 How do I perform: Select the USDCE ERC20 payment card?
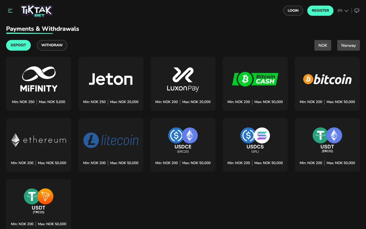point(183,145)
